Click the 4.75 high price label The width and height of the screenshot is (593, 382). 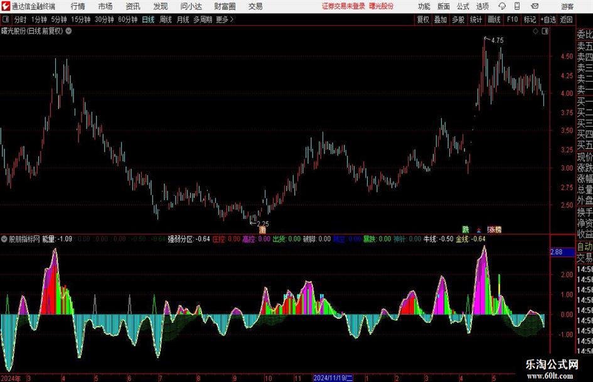pos(498,41)
